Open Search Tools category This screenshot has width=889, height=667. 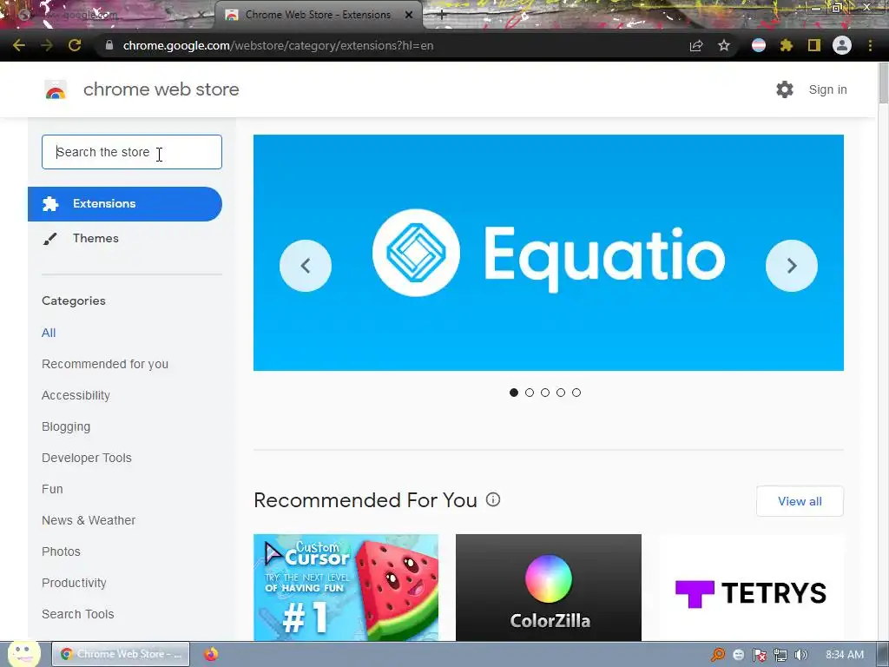(77, 614)
